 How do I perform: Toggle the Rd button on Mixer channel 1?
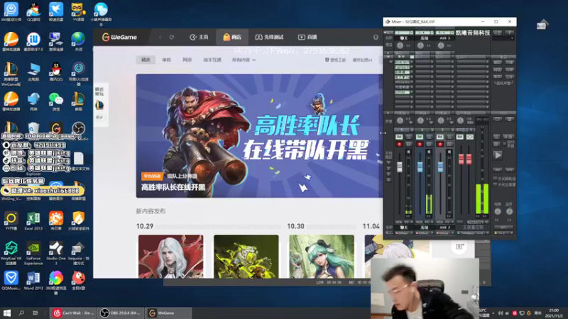click(x=399, y=137)
